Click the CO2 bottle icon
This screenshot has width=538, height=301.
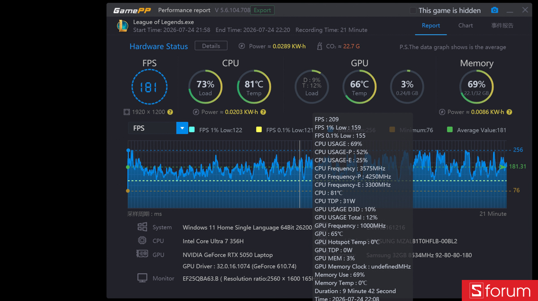click(x=320, y=46)
